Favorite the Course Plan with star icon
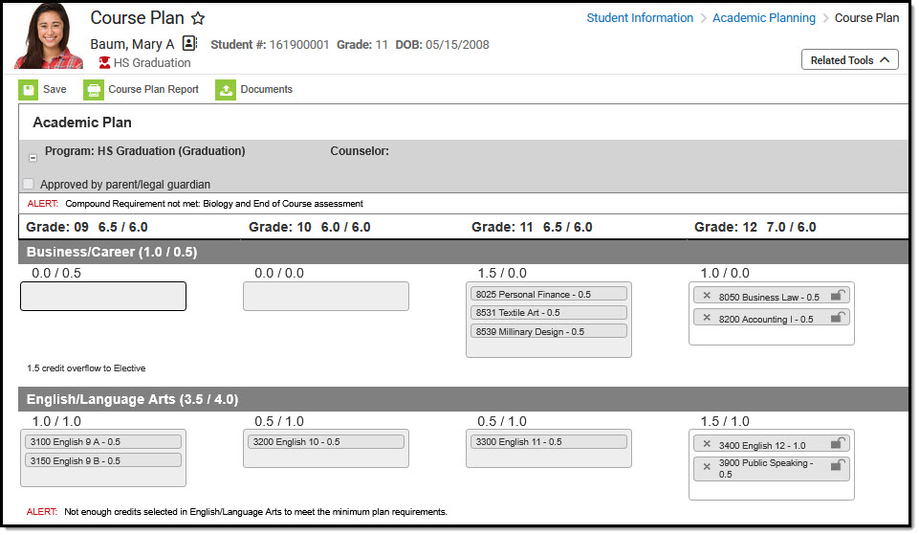Screen dimensions: 919x535 (x=198, y=18)
